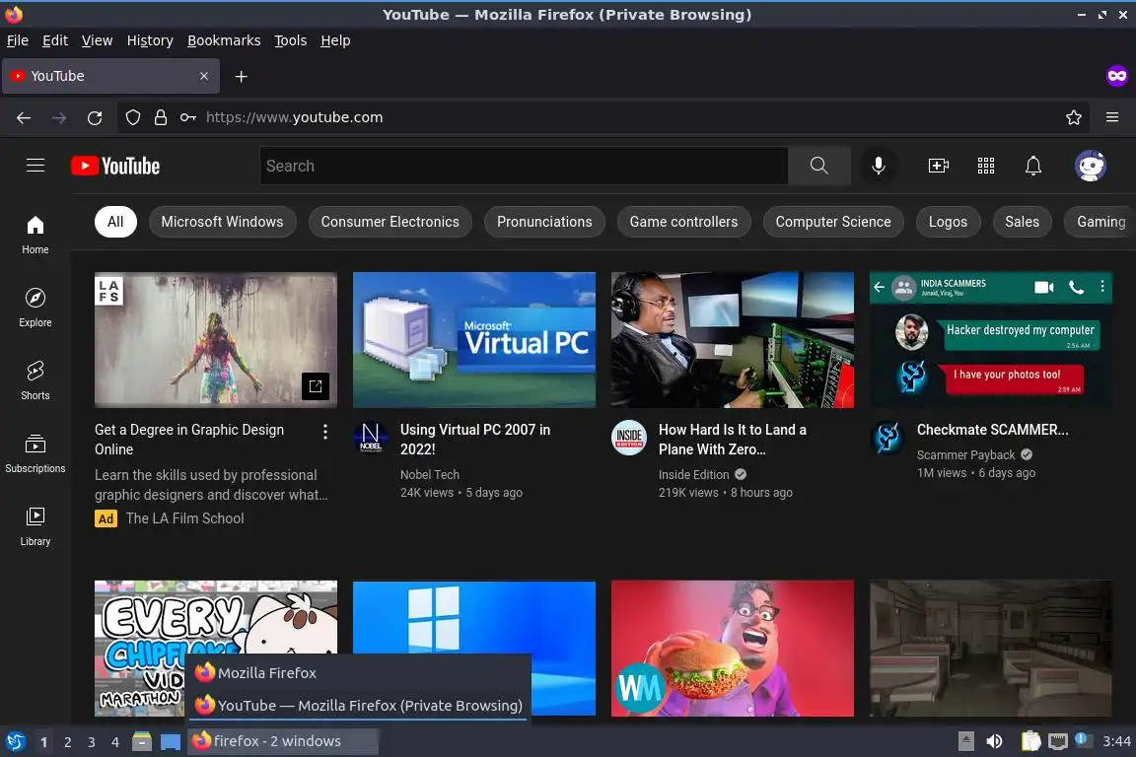Reload the current page

(95, 117)
